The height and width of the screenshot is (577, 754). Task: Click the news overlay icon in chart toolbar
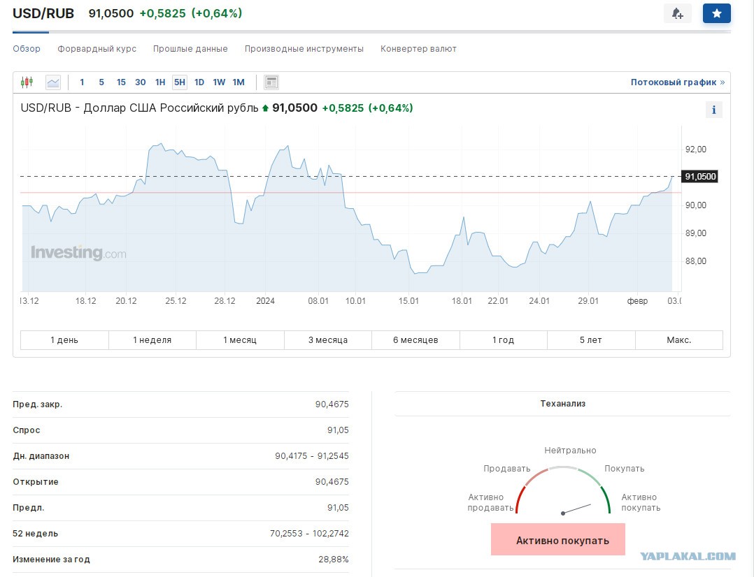271,82
